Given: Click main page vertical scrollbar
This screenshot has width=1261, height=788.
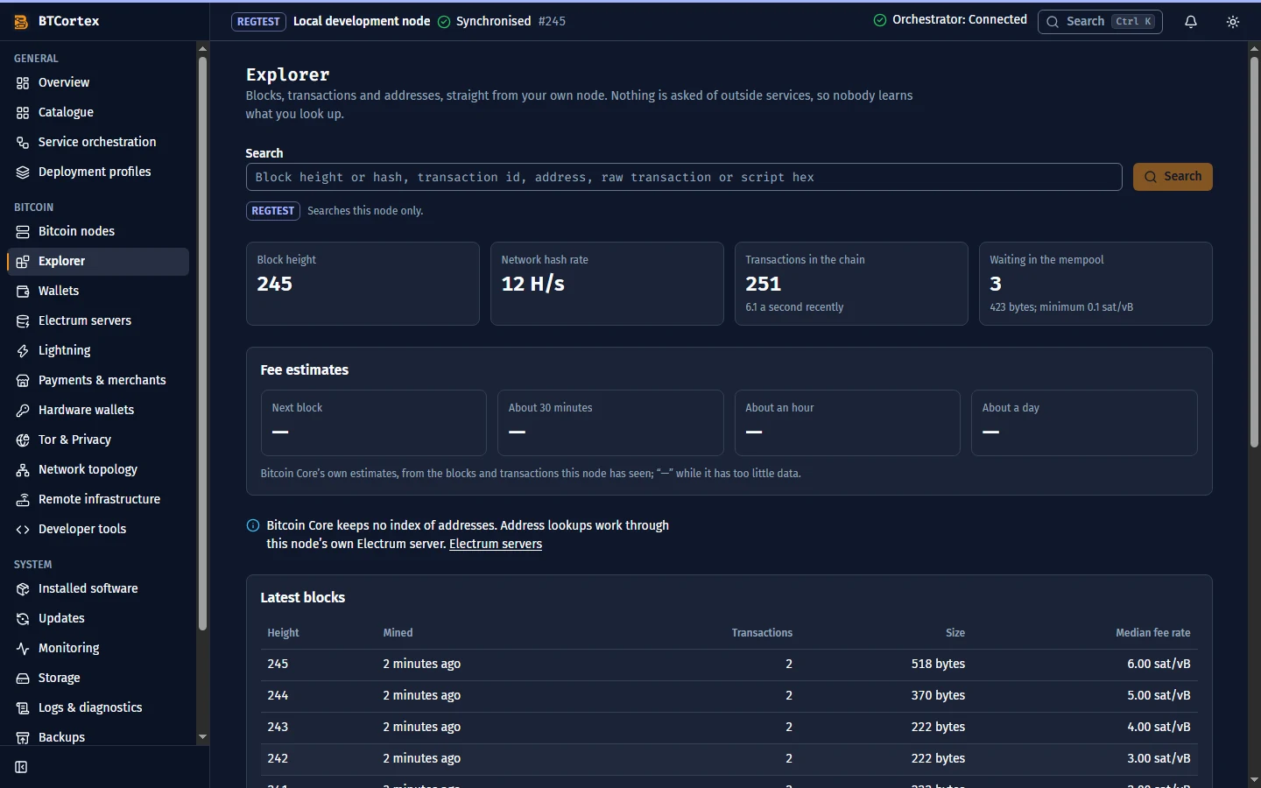Looking at the screenshot, I should tap(1254, 252).
